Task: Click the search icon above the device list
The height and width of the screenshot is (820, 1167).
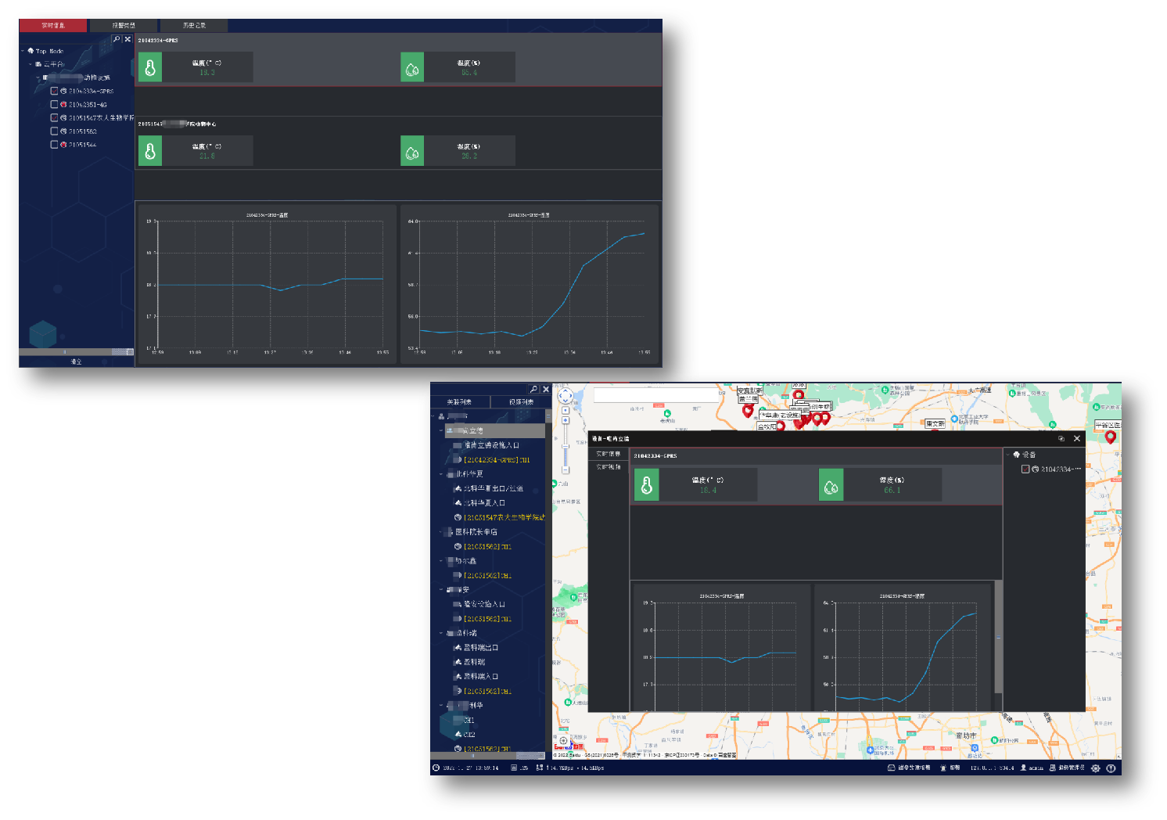Action: [x=533, y=390]
